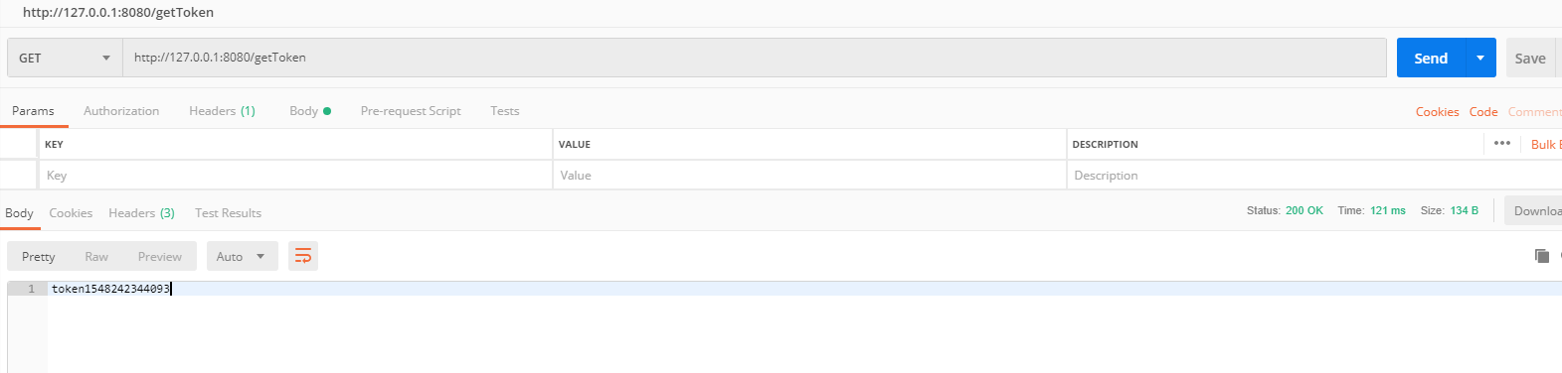Open the GET method dropdown
Viewport: 1562px width, 373px height.
click(65, 58)
